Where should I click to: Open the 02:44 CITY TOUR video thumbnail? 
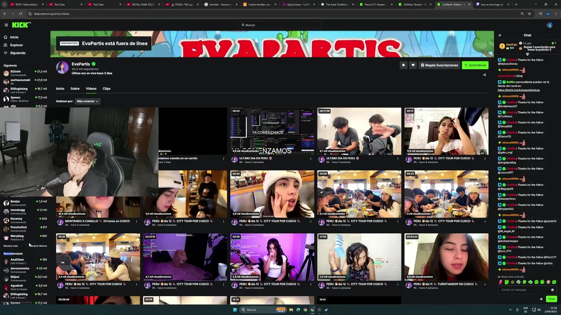click(x=272, y=194)
